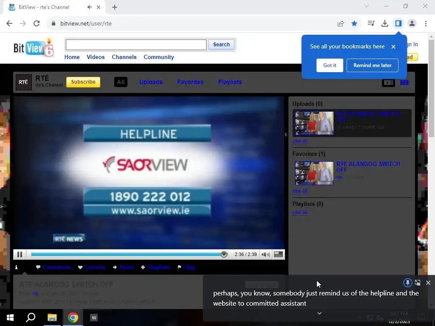Screen dimensions: 435x326
Task: Pause the video playback
Action: coord(20,254)
